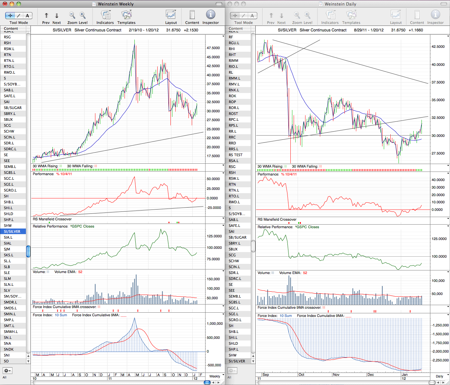Click the scroll-up arrow of Weekly symbol list
450x385 pixels.
point(28,356)
